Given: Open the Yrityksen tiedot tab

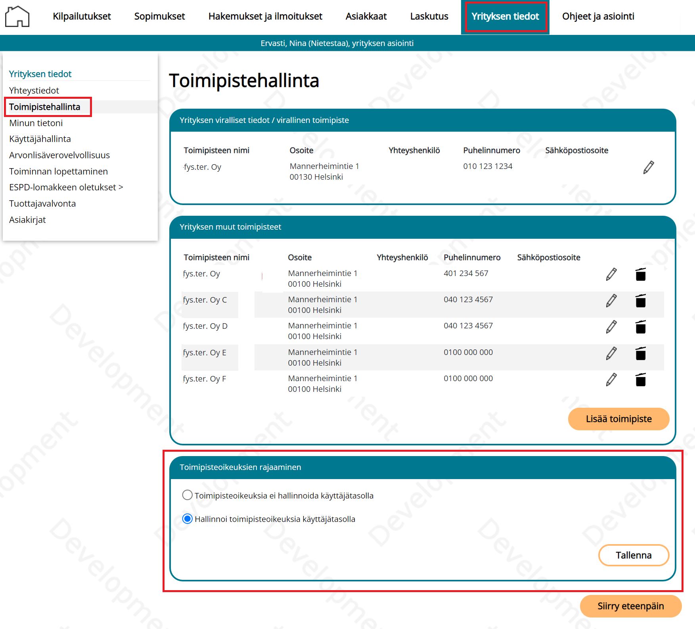Looking at the screenshot, I should pyautogui.click(x=505, y=17).
